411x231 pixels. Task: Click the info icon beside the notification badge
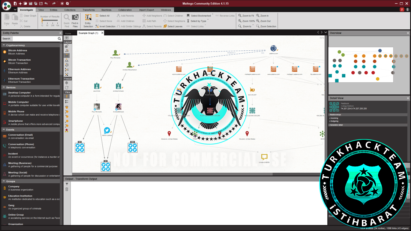[x=407, y=9]
